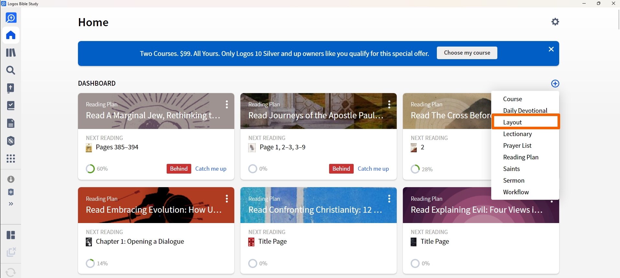The image size is (620, 278).
Task: Click the 60% progress ring
Action: [x=90, y=169]
